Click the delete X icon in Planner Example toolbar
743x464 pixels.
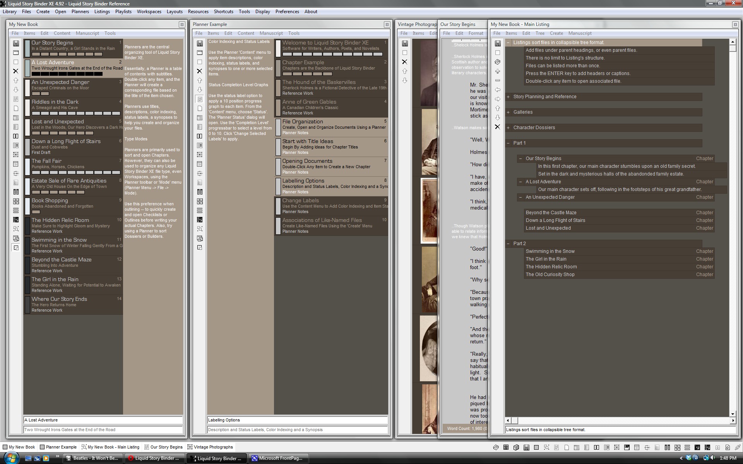pos(200,71)
